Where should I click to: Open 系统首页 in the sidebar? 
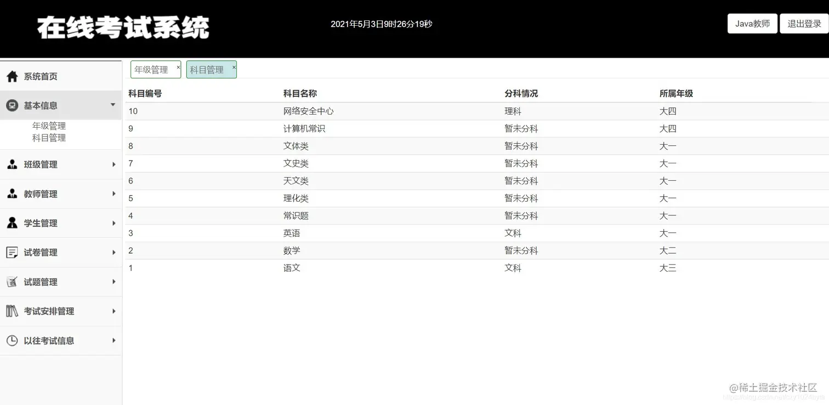[x=41, y=77]
